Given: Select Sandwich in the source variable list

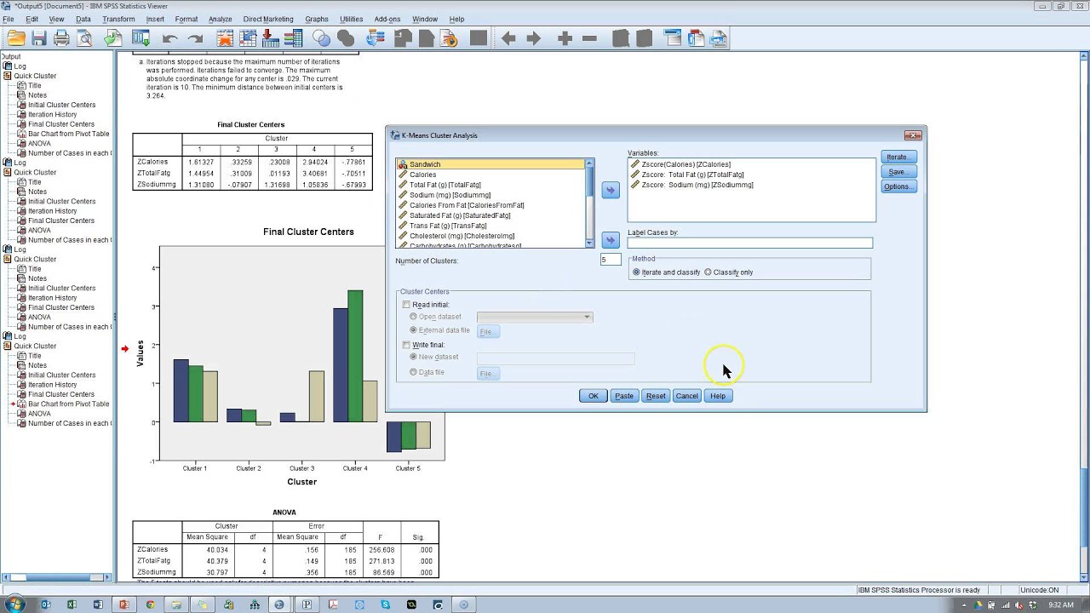Looking at the screenshot, I should coord(491,164).
